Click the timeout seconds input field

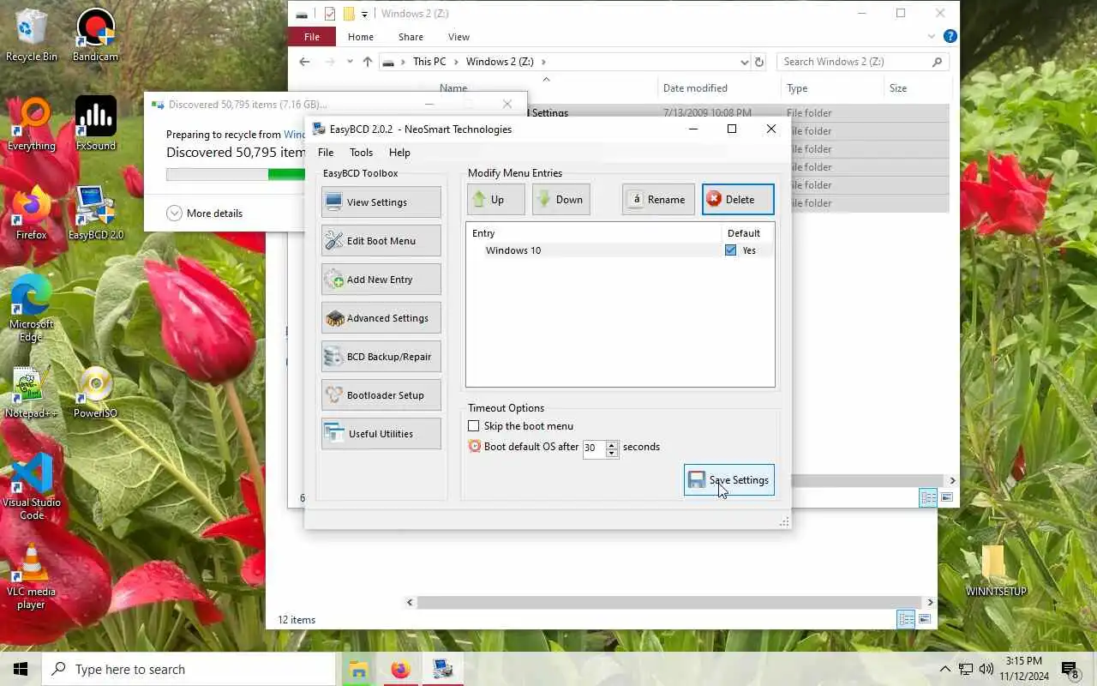tap(593, 448)
